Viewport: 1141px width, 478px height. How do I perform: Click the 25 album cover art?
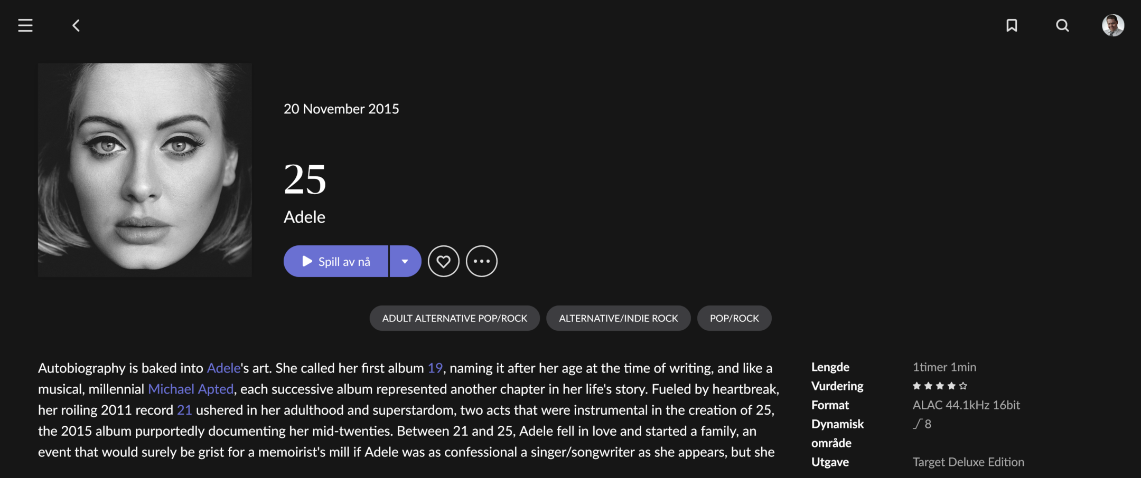145,170
